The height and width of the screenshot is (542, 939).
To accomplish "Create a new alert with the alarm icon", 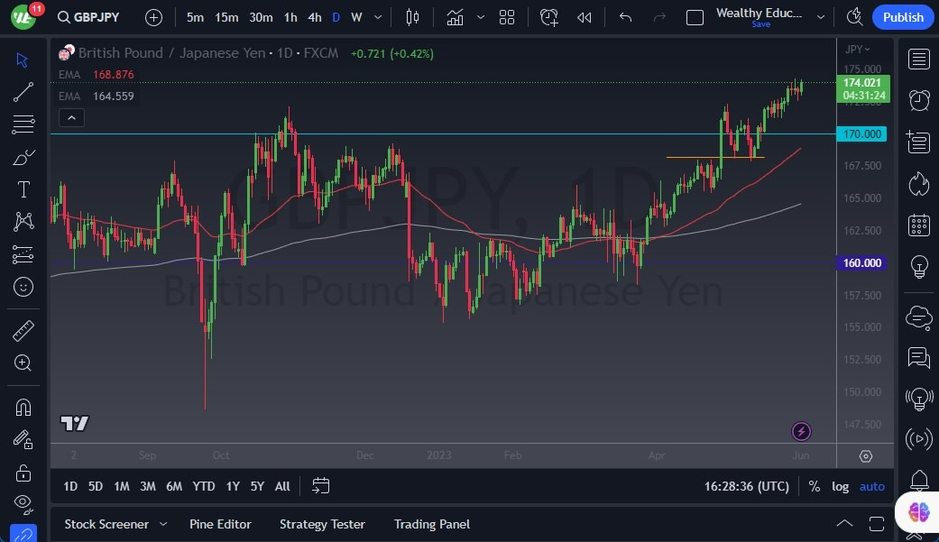I will pyautogui.click(x=548, y=16).
